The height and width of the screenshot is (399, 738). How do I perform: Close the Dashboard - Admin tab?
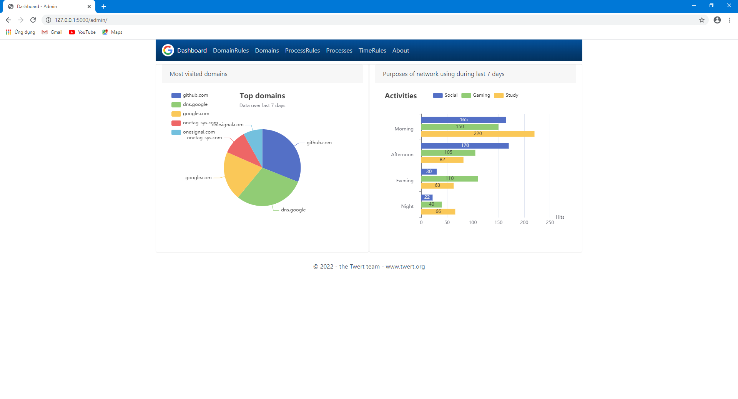click(x=89, y=7)
